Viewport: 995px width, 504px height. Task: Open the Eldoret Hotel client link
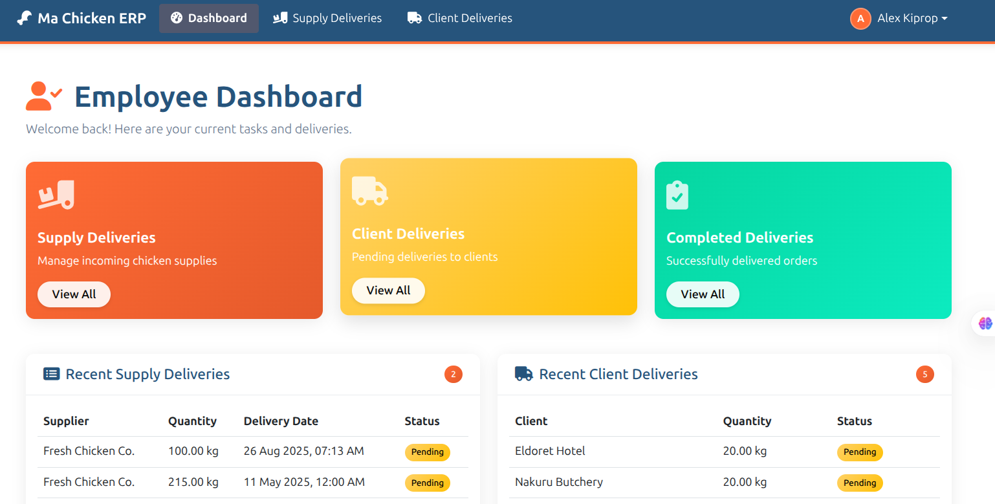pos(550,451)
